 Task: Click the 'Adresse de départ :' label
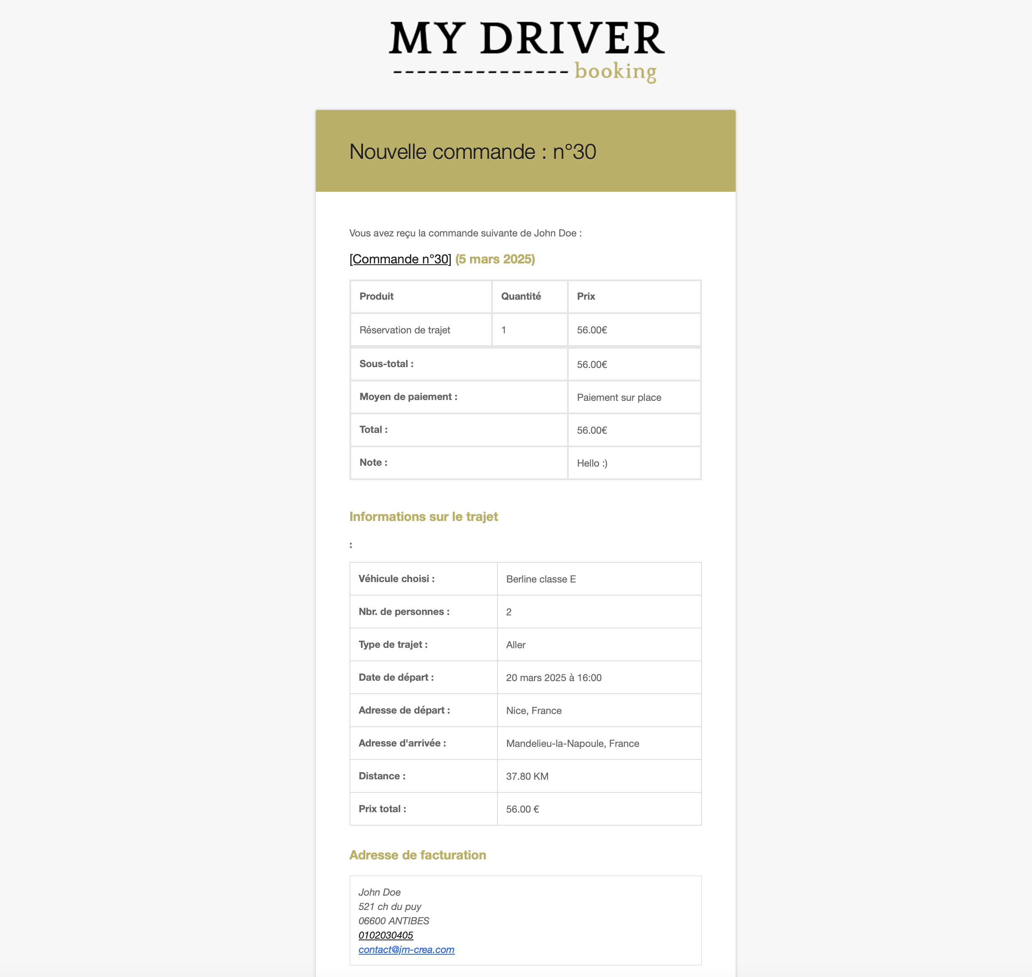point(404,710)
